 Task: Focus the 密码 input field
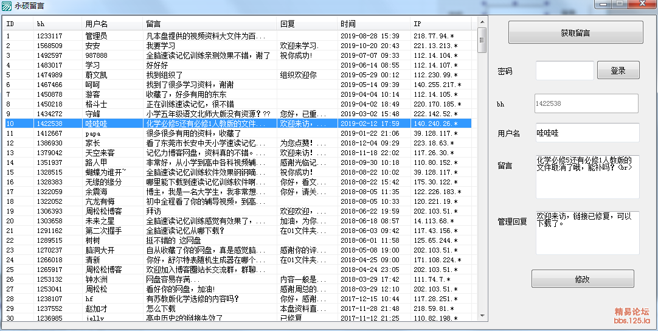tap(564, 71)
